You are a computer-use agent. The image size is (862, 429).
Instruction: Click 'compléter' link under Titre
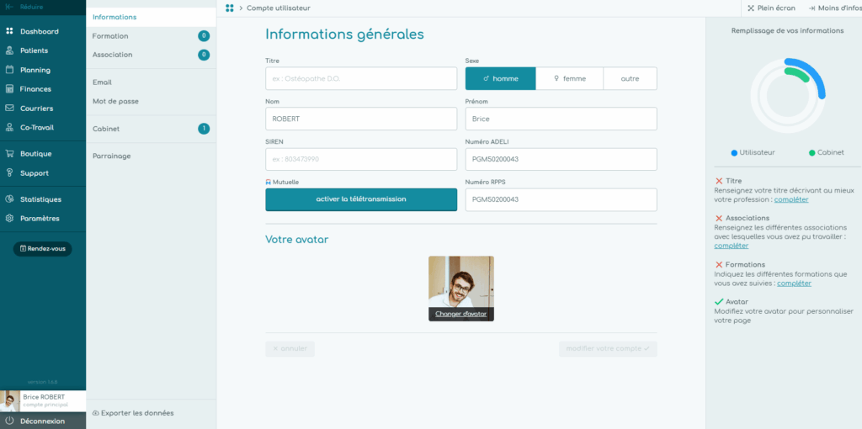pyautogui.click(x=791, y=199)
